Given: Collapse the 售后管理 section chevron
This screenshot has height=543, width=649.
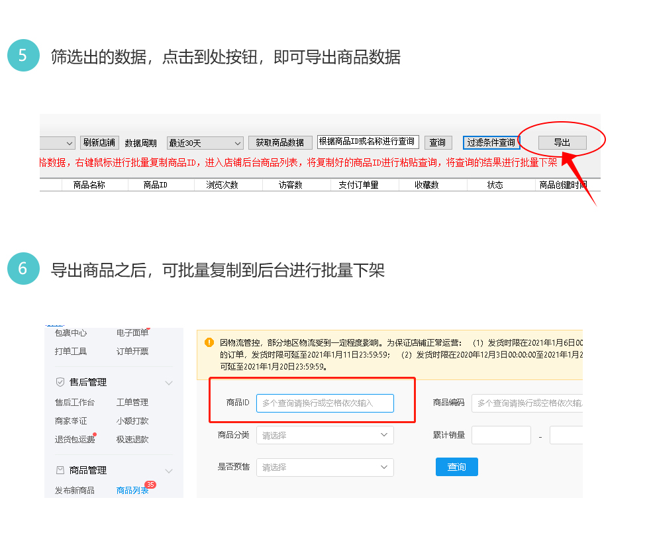Looking at the screenshot, I should [x=169, y=383].
